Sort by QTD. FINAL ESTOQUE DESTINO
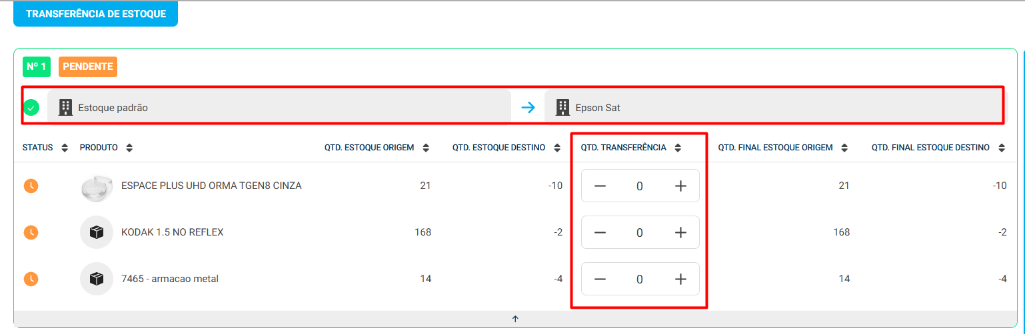The image size is (1025, 334). click(x=1002, y=148)
